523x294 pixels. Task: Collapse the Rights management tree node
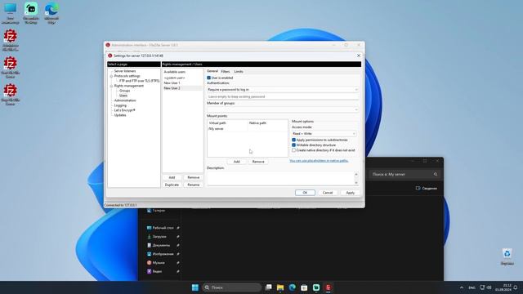click(112, 86)
